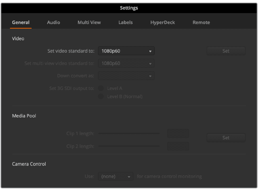The height and width of the screenshot is (190, 258).
Task: Switch to the Audio tab
Action: (53, 22)
